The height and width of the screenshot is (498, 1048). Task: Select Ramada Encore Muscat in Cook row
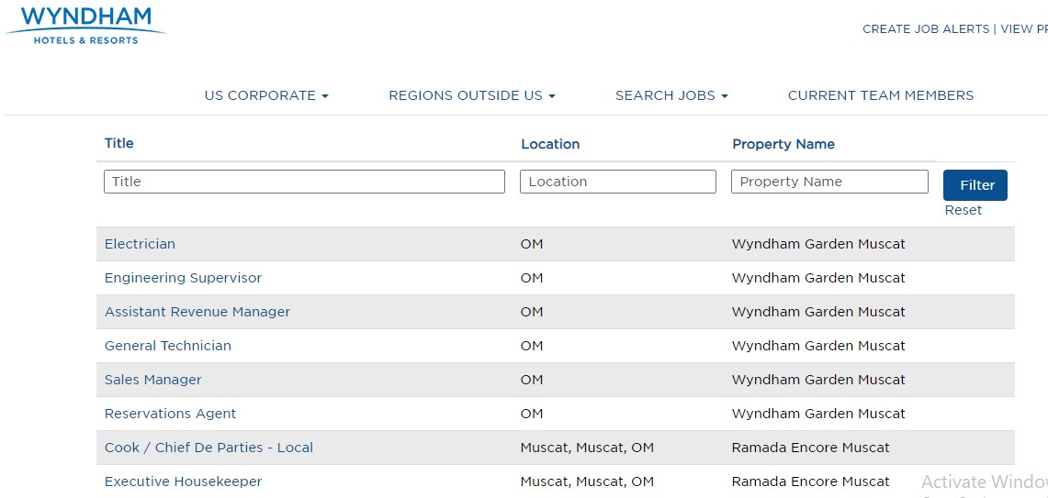811,448
